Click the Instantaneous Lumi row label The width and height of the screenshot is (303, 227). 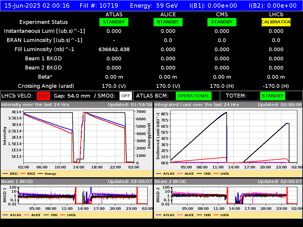(x=44, y=31)
